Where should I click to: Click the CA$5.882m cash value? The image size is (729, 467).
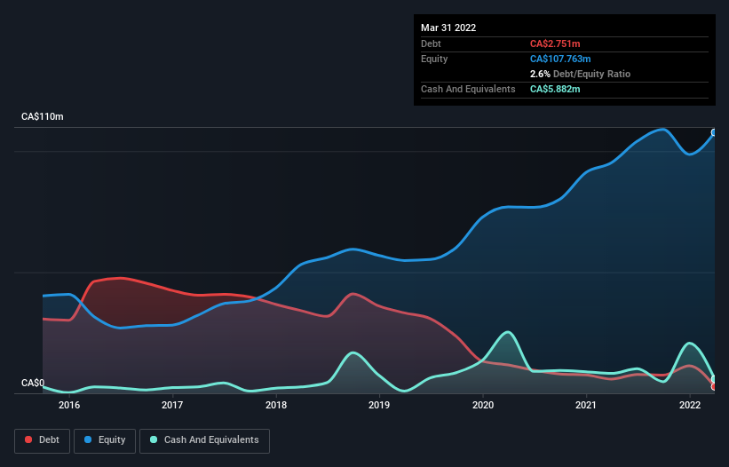click(555, 89)
